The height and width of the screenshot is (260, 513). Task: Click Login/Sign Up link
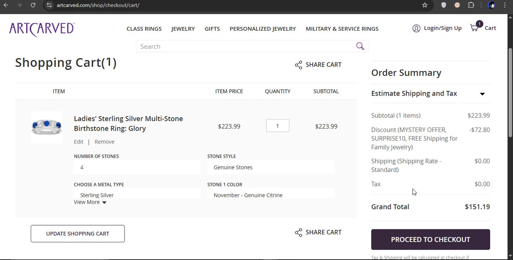(443, 28)
